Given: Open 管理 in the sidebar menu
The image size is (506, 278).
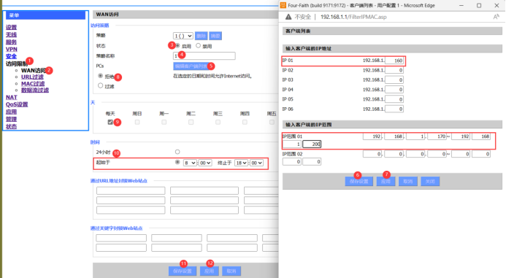Looking at the screenshot, I should click(11, 119).
